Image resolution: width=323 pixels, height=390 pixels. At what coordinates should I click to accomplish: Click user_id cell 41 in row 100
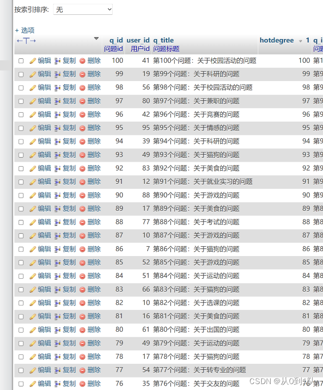[146, 61]
